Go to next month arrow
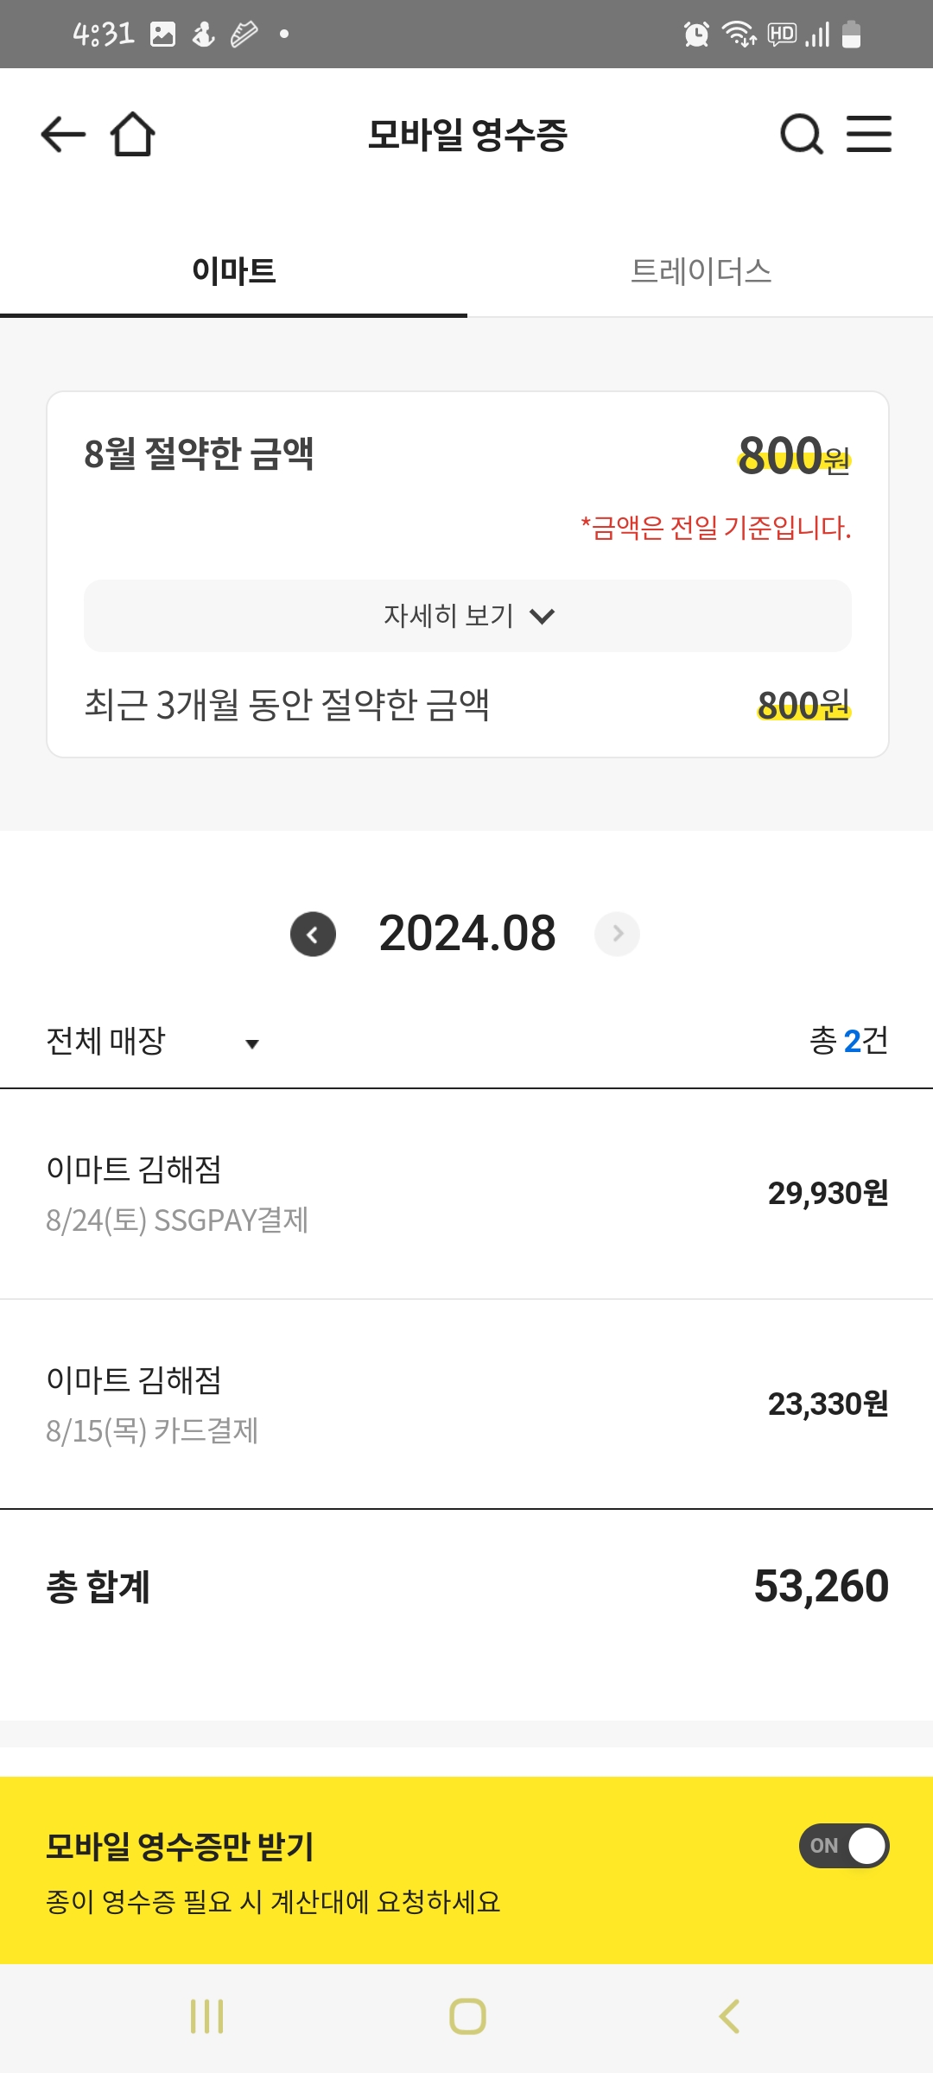Screen dimensions: 933x2073 (617, 934)
